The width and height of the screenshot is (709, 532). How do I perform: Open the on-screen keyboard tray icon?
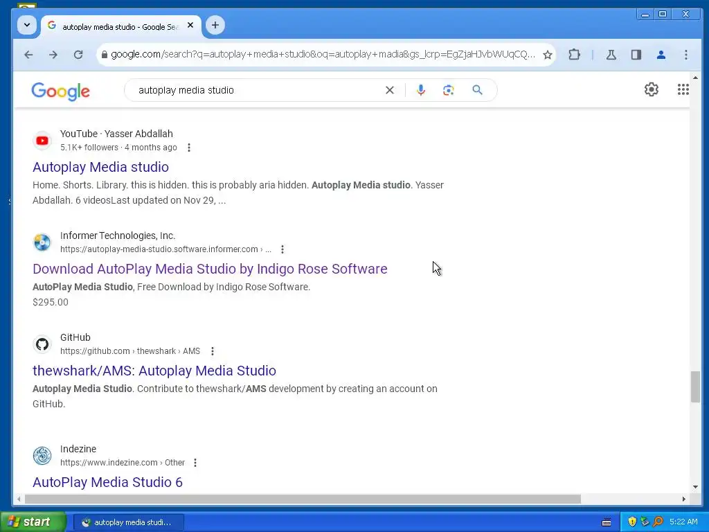pos(607,522)
